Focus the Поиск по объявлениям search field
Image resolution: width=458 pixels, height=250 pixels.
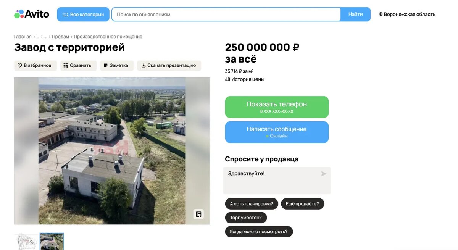[226, 15]
